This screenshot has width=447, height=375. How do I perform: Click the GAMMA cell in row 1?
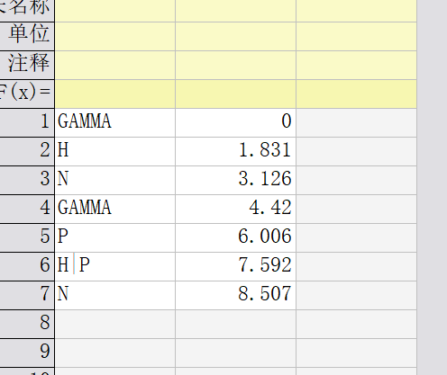pyautogui.click(x=115, y=122)
